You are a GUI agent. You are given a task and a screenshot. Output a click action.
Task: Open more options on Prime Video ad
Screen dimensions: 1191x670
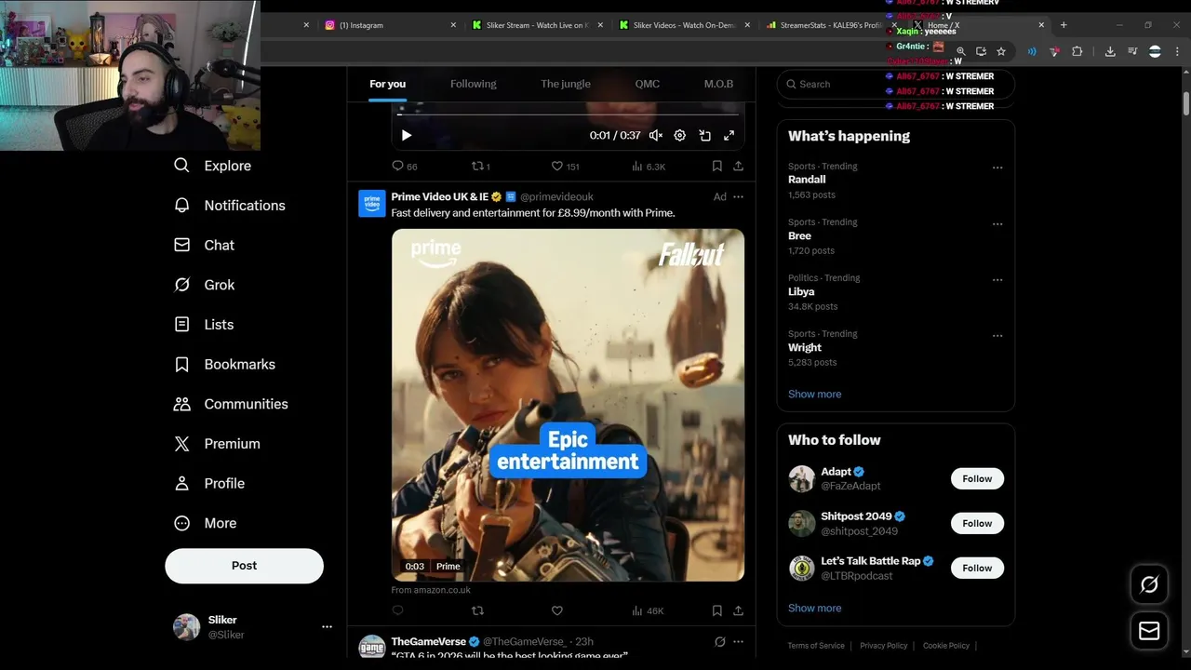tap(738, 197)
